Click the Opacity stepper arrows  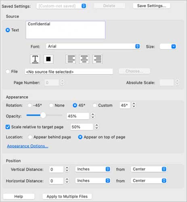93,116
